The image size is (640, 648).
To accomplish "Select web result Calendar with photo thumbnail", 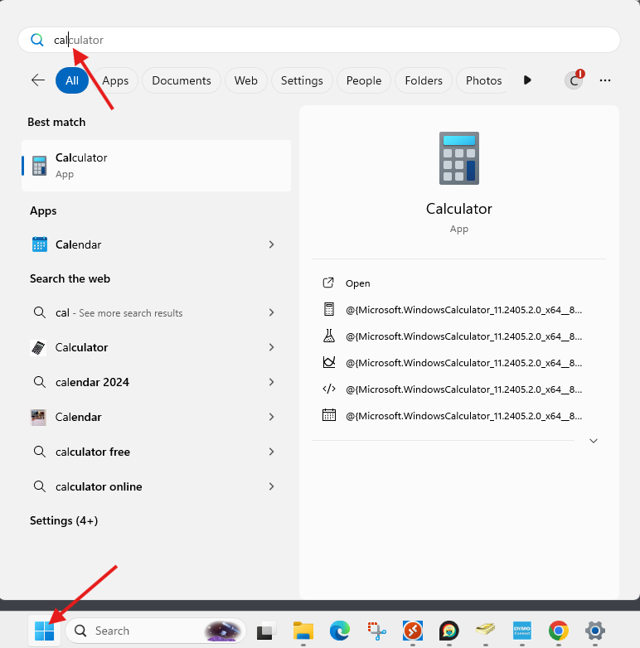I will 145,417.
